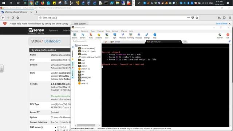This screenshot has width=233, height=131.
Task: Click the star Sessions toolbar icon
Action: (x=99, y=36)
